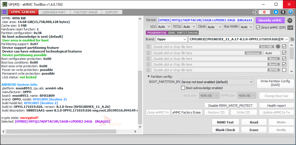Click NAND Test button
This screenshot has width=296, height=145.
[x=225, y=122]
